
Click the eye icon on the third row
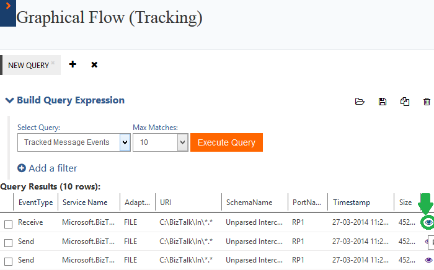(x=428, y=260)
